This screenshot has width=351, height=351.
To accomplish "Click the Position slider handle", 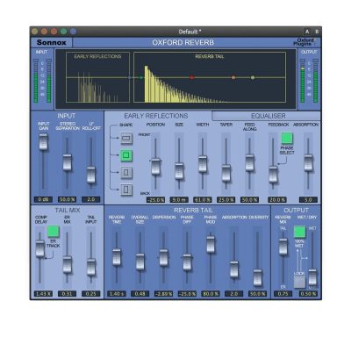I will pyautogui.click(x=155, y=167).
